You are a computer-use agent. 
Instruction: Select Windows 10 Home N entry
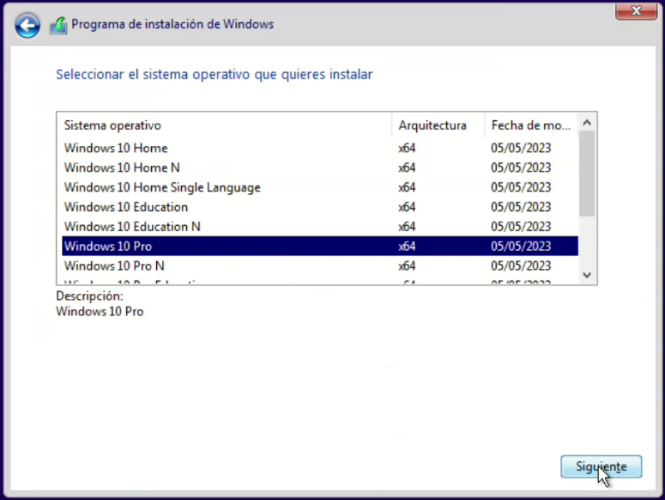coord(122,168)
